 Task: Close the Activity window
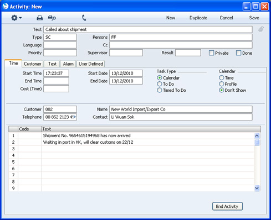pyautogui.click(x=264, y=7)
